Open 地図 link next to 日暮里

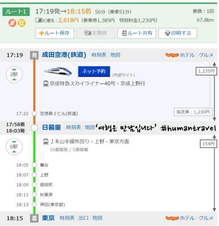click(90, 127)
